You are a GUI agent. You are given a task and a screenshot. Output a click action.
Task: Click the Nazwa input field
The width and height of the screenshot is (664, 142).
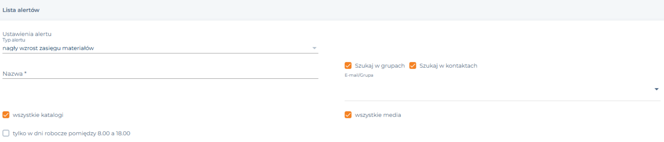[160, 73]
